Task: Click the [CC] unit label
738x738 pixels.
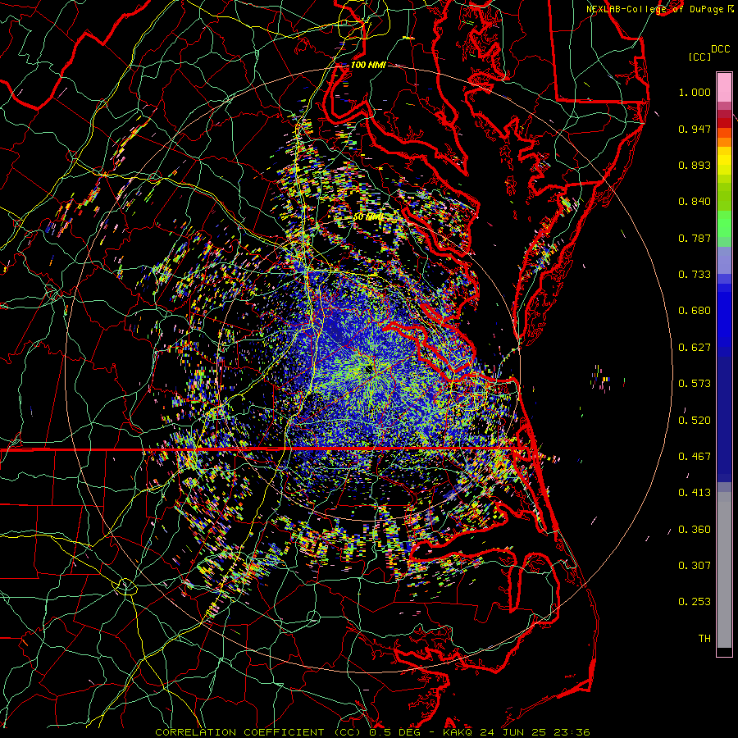Action: 699,57
